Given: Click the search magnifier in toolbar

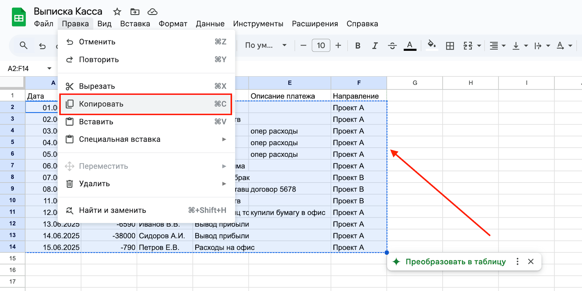Looking at the screenshot, I should 24,45.
